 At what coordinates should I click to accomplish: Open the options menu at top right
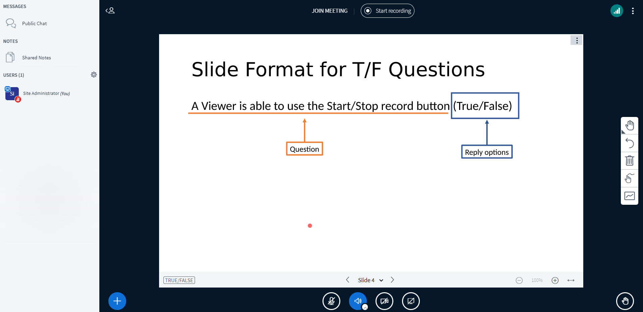(633, 11)
